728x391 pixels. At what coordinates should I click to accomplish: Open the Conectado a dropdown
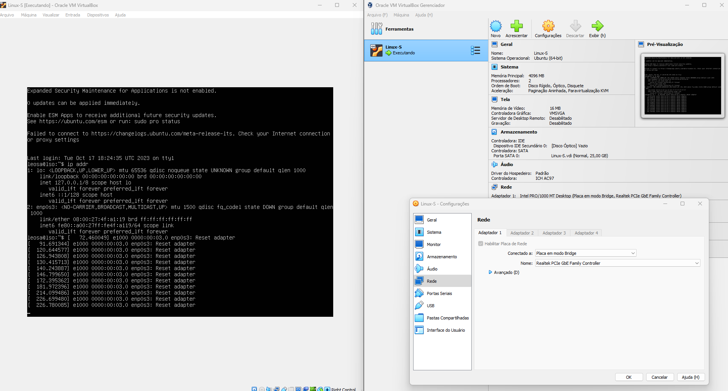coord(586,253)
